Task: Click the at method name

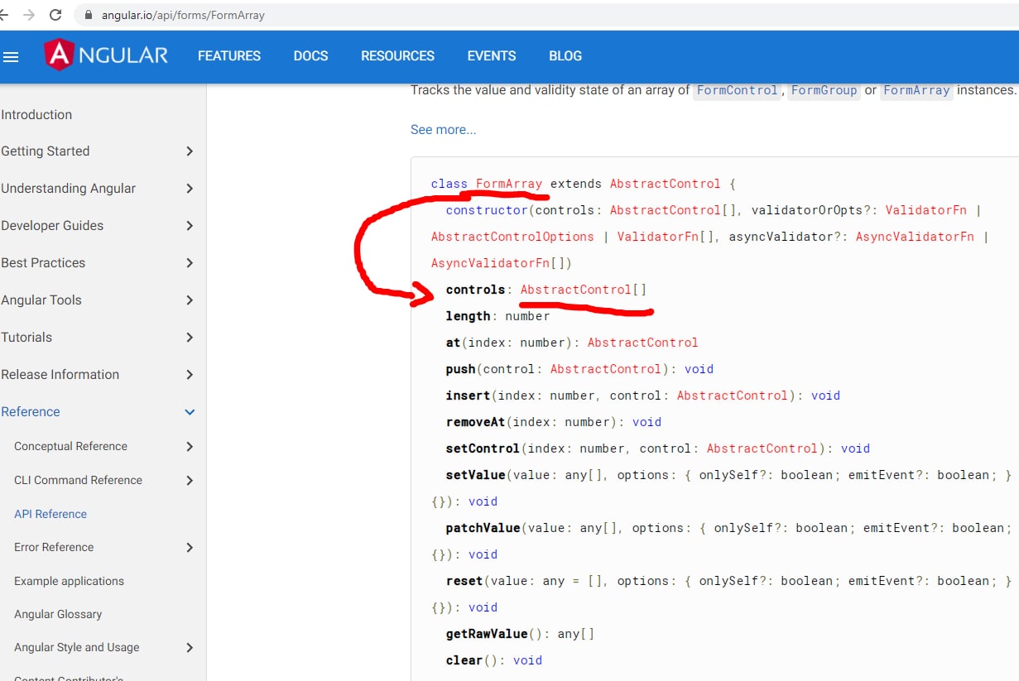Action: 453,343
